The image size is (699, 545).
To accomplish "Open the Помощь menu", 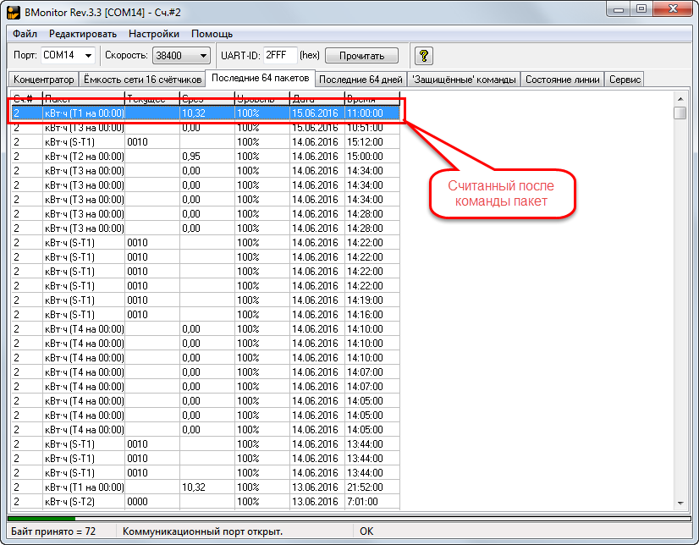I will click(x=212, y=34).
